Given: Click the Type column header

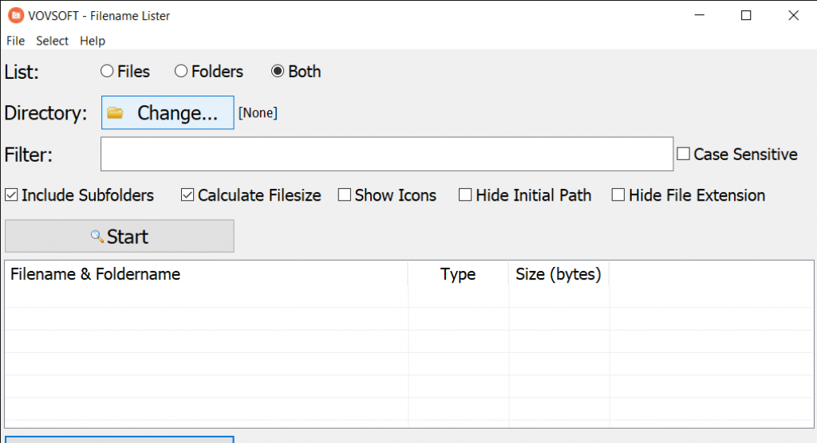Looking at the screenshot, I should (x=459, y=274).
